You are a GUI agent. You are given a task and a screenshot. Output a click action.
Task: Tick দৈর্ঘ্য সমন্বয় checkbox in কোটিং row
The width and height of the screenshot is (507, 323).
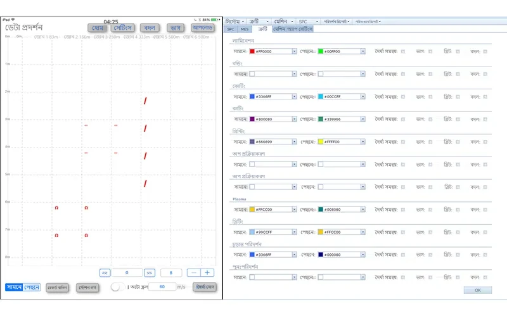point(403,96)
